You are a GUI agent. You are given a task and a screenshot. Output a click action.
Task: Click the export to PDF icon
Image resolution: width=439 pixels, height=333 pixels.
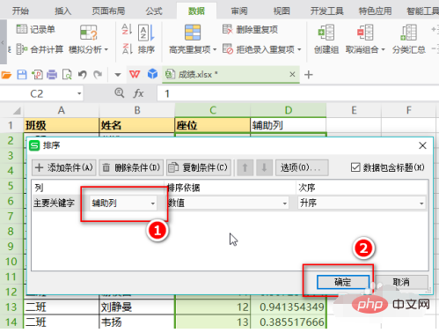click(x=37, y=75)
